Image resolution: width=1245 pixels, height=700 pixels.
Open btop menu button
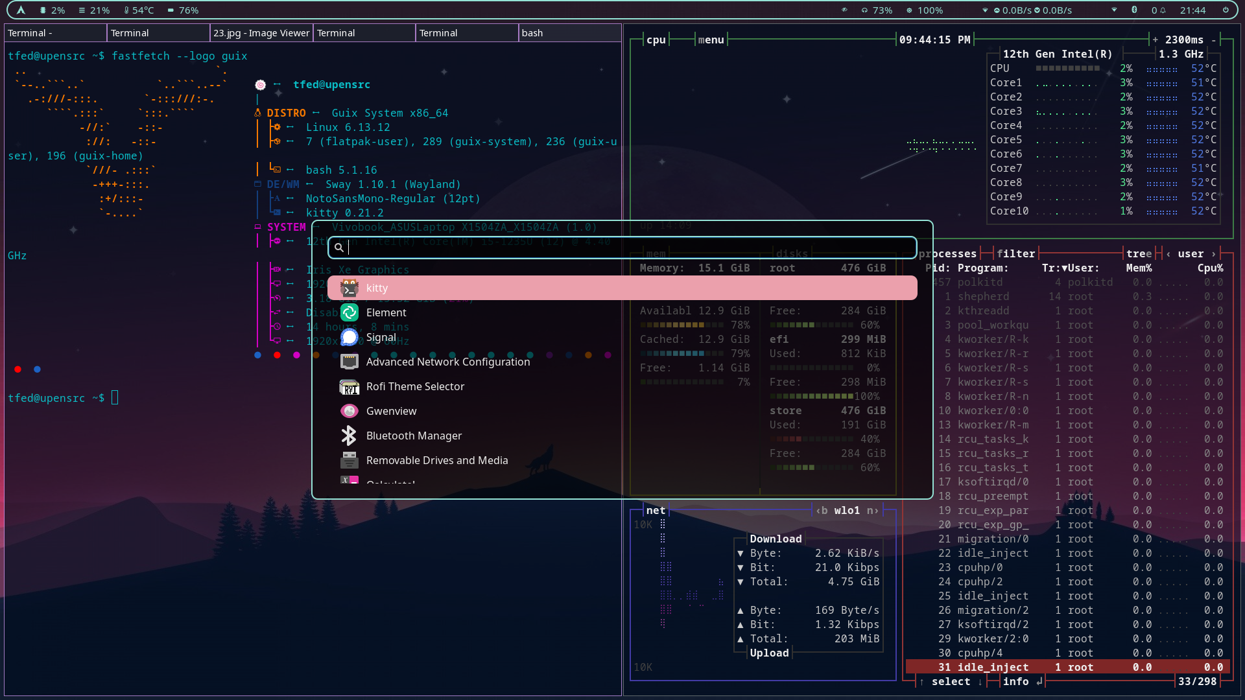(x=711, y=40)
